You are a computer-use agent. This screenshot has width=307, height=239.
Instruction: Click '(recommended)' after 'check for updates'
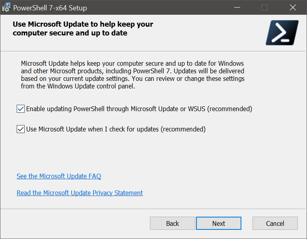tap(183, 129)
